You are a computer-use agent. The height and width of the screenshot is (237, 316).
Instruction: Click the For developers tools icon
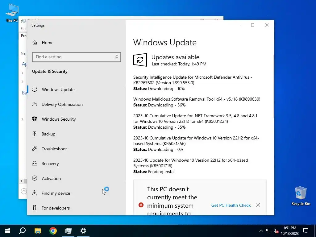[x=35, y=208]
